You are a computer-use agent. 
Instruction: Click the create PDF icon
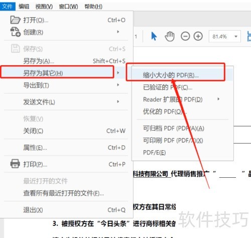click(x=16, y=32)
